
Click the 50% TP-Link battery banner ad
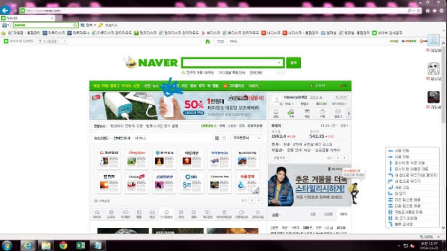[178, 106]
